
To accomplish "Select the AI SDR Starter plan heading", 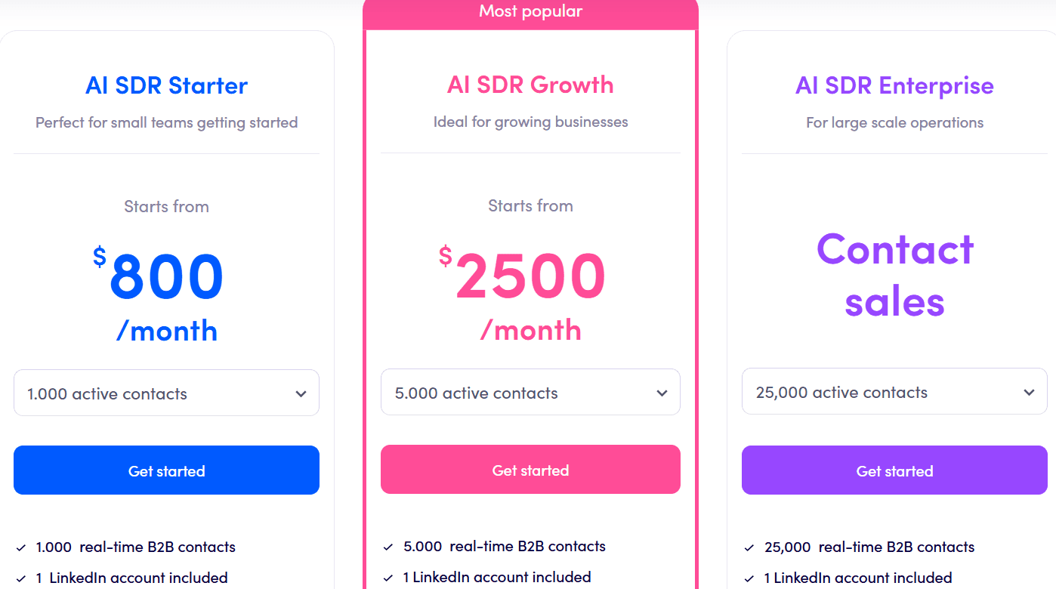I will [x=166, y=85].
